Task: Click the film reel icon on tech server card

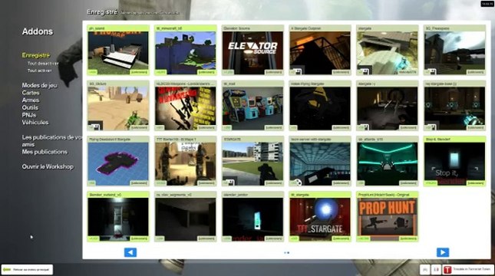Action: click(297, 182)
